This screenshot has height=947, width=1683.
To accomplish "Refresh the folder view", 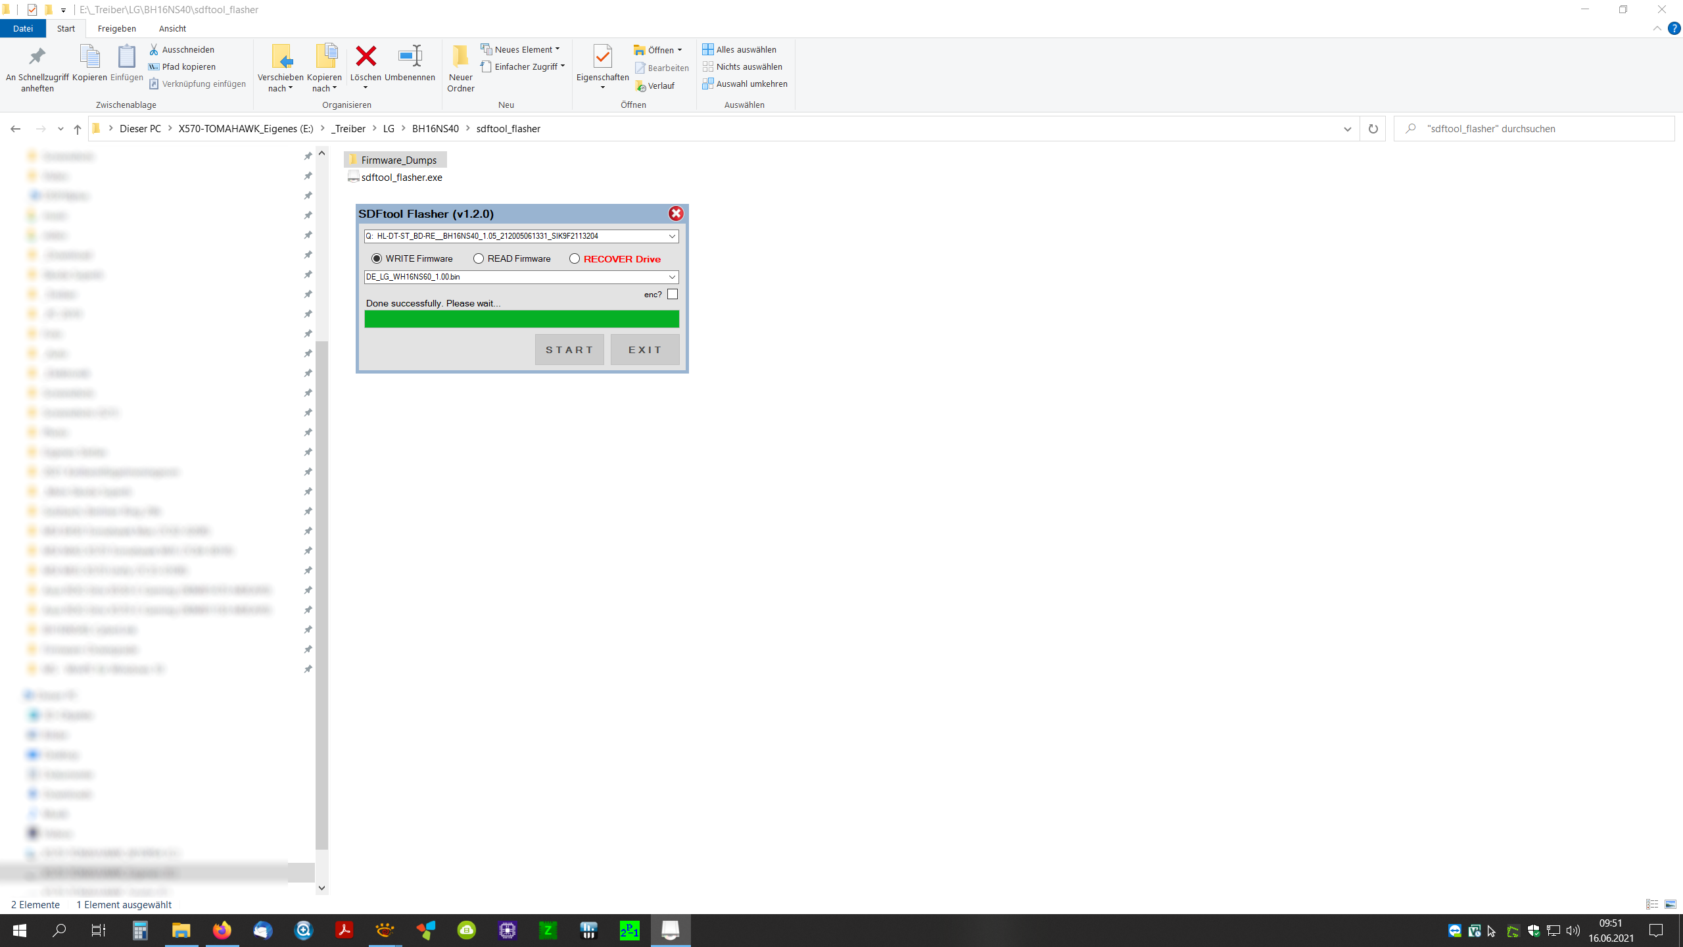I will [1373, 129].
